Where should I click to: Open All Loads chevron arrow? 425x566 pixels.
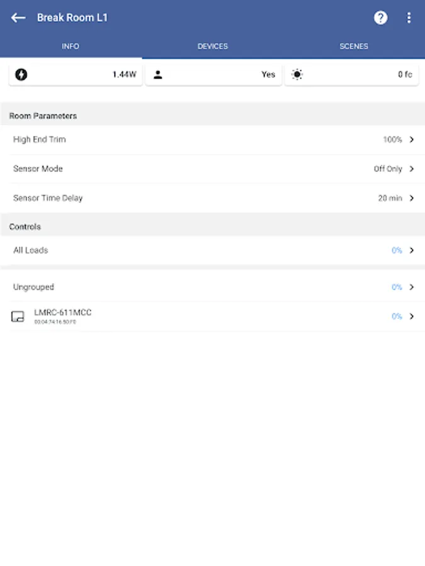pos(412,250)
